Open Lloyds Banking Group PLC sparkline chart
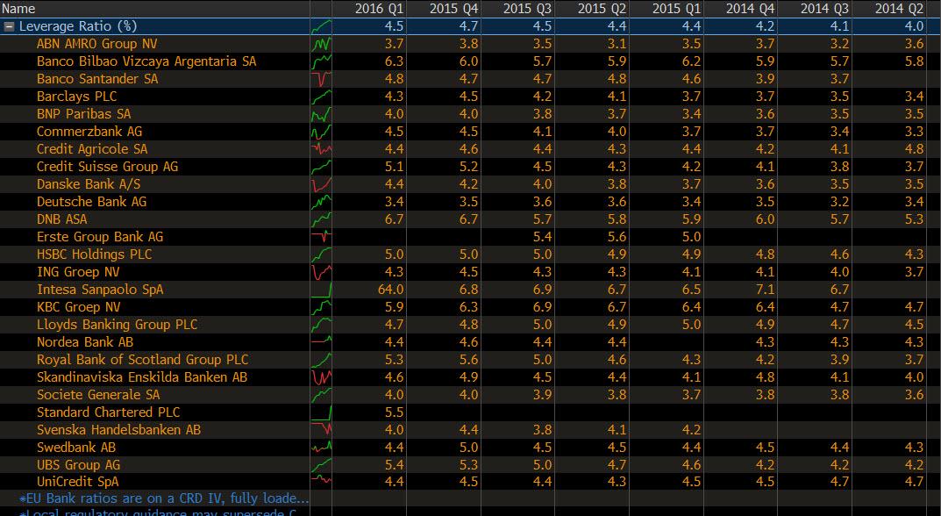The height and width of the screenshot is (516, 941). [321, 325]
